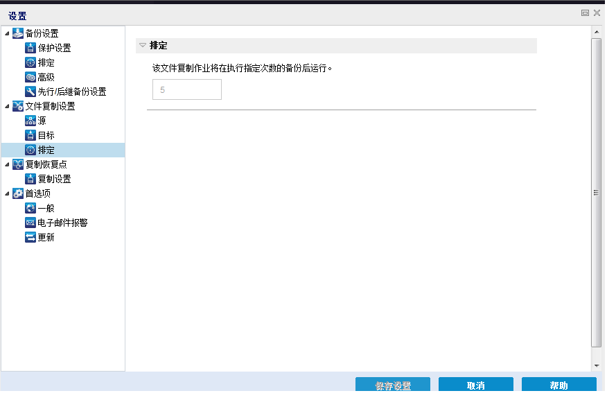Select the 备份设置 tree item
The width and height of the screenshot is (607, 400).
click(42, 33)
